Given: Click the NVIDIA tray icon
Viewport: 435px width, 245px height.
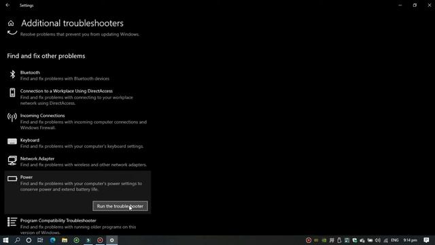Looking at the screenshot, I should click(x=324, y=240).
